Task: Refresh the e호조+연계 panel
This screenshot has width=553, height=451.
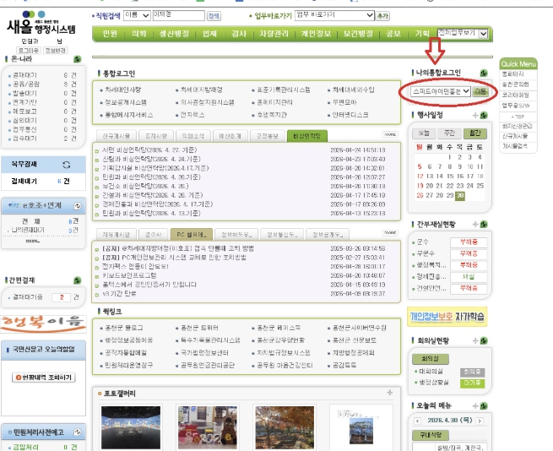Action: pos(77,206)
